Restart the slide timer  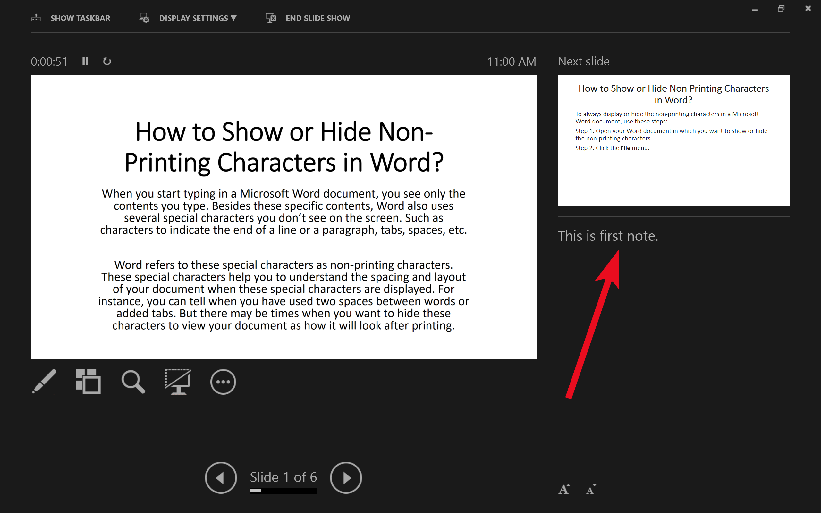[x=107, y=62]
